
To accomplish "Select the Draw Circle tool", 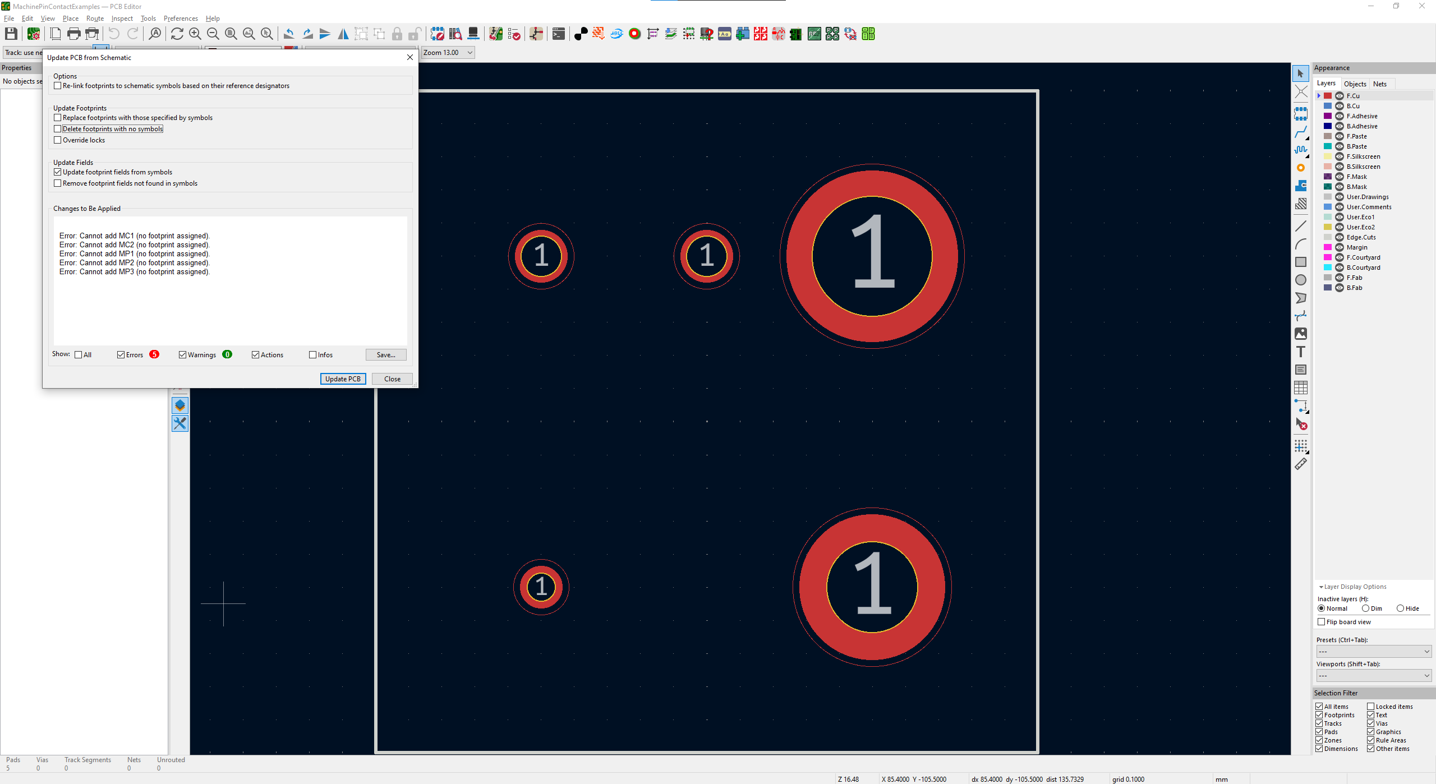I will [1300, 280].
